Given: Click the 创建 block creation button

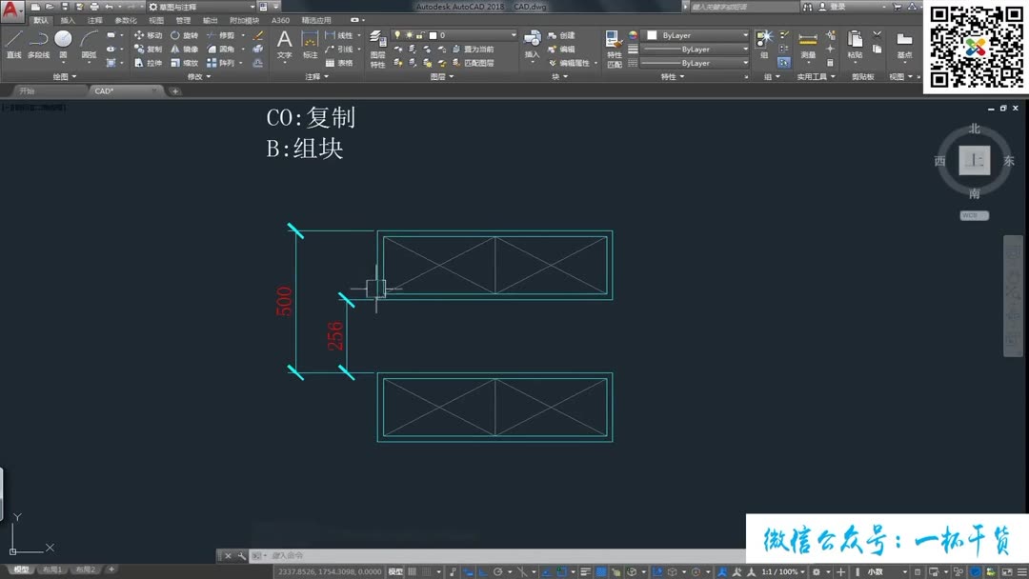Looking at the screenshot, I should pyautogui.click(x=566, y=35).
